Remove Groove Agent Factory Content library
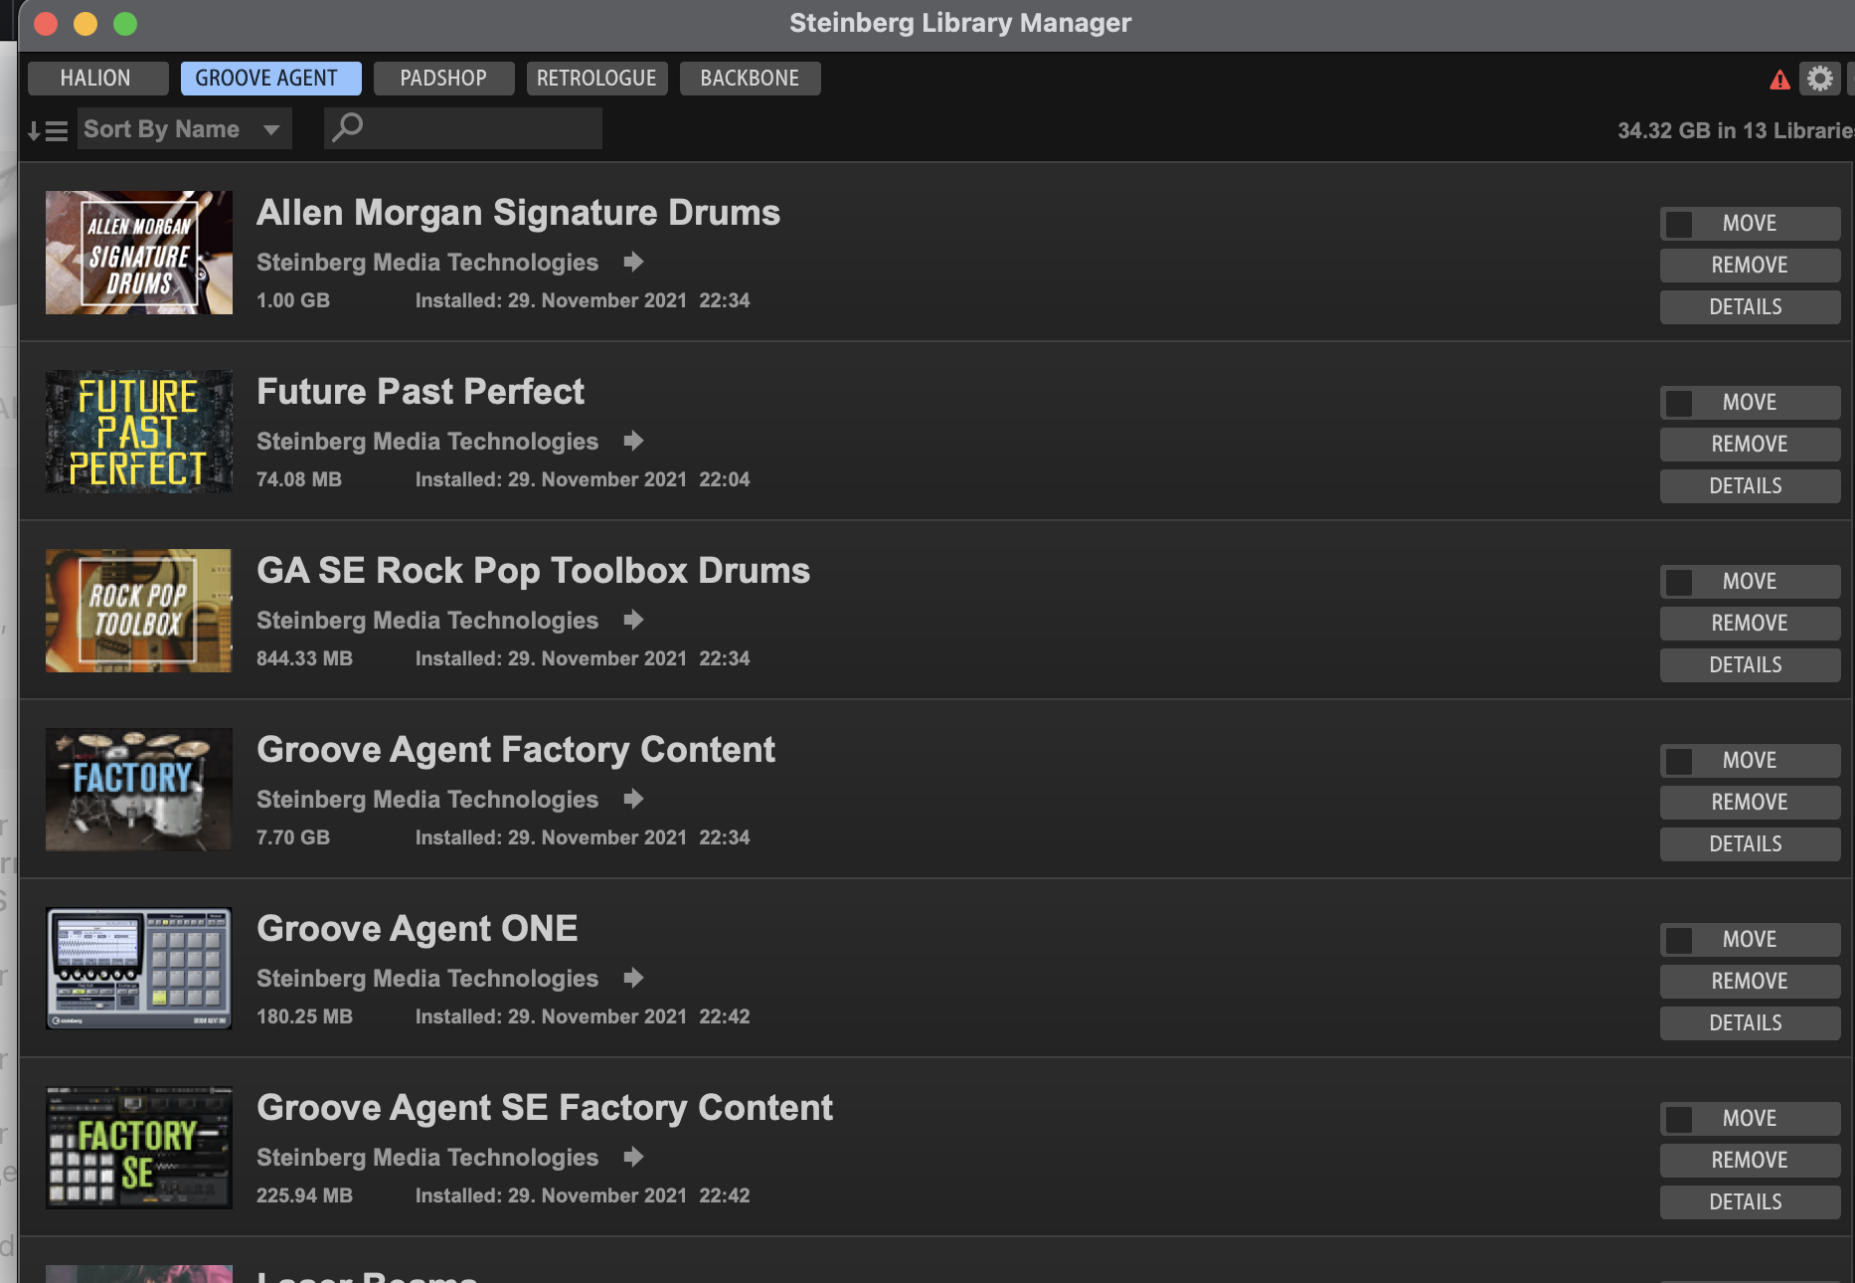 [x=1750, y=803]
